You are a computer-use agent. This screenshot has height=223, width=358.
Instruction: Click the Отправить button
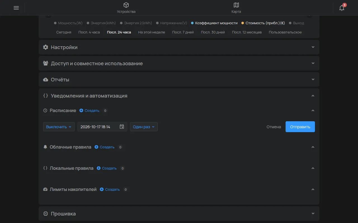tap(300, 127)
